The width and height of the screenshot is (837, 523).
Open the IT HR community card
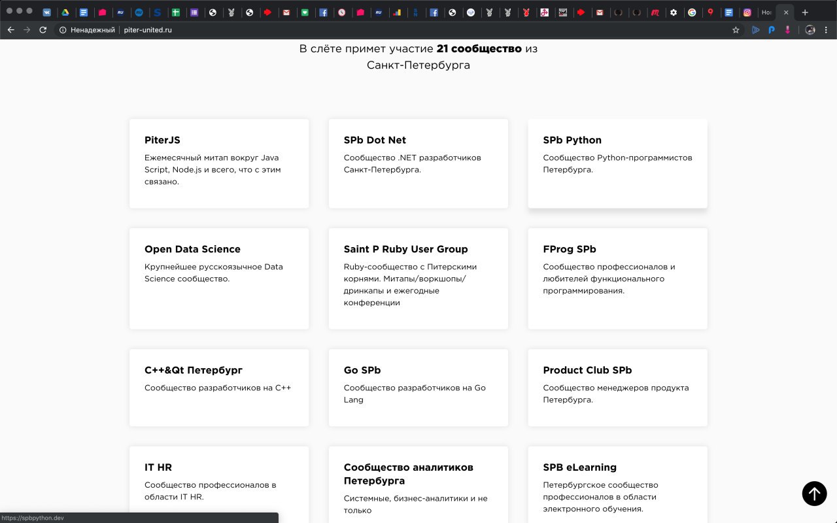tap(219, 484)
